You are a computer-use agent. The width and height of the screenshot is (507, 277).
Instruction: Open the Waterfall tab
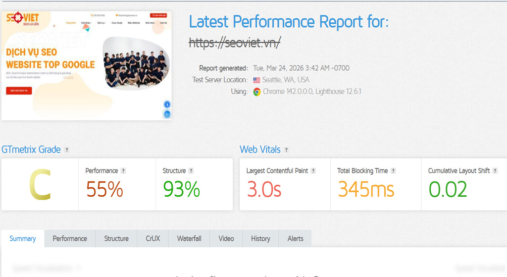189,238
